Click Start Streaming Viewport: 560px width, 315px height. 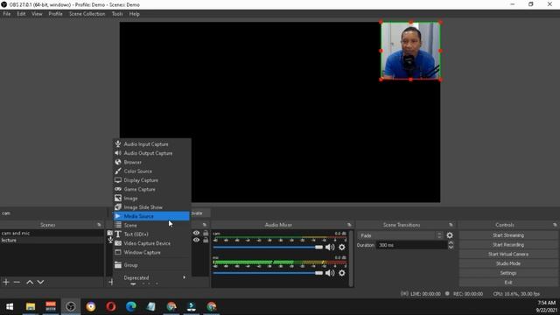(x=508, y=235)
